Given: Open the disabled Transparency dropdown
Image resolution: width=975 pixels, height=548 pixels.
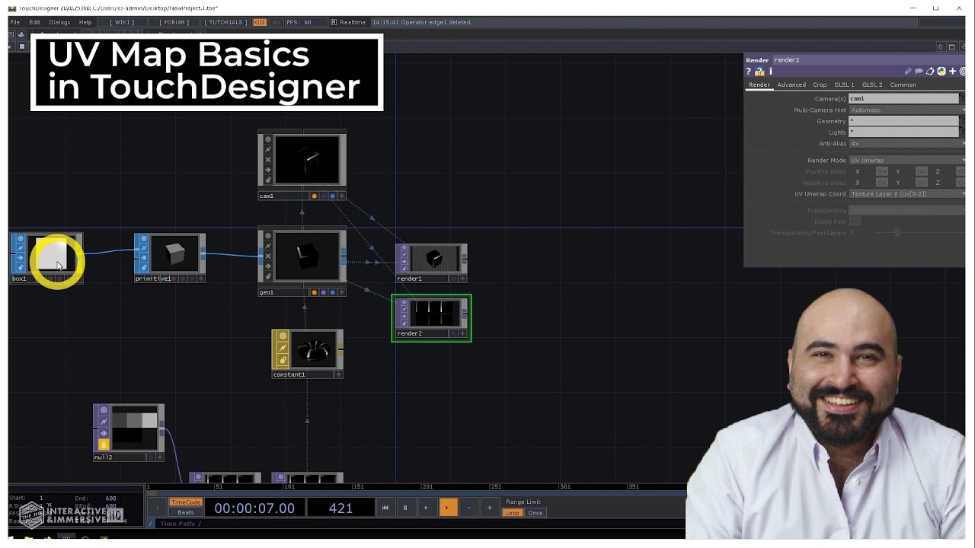Looking at the screenshot, I should [906, 211].
